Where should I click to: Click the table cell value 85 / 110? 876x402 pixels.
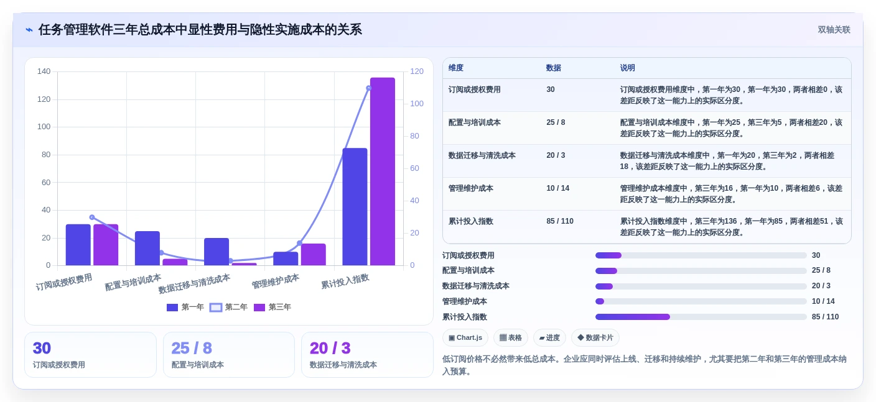point(560,221)
